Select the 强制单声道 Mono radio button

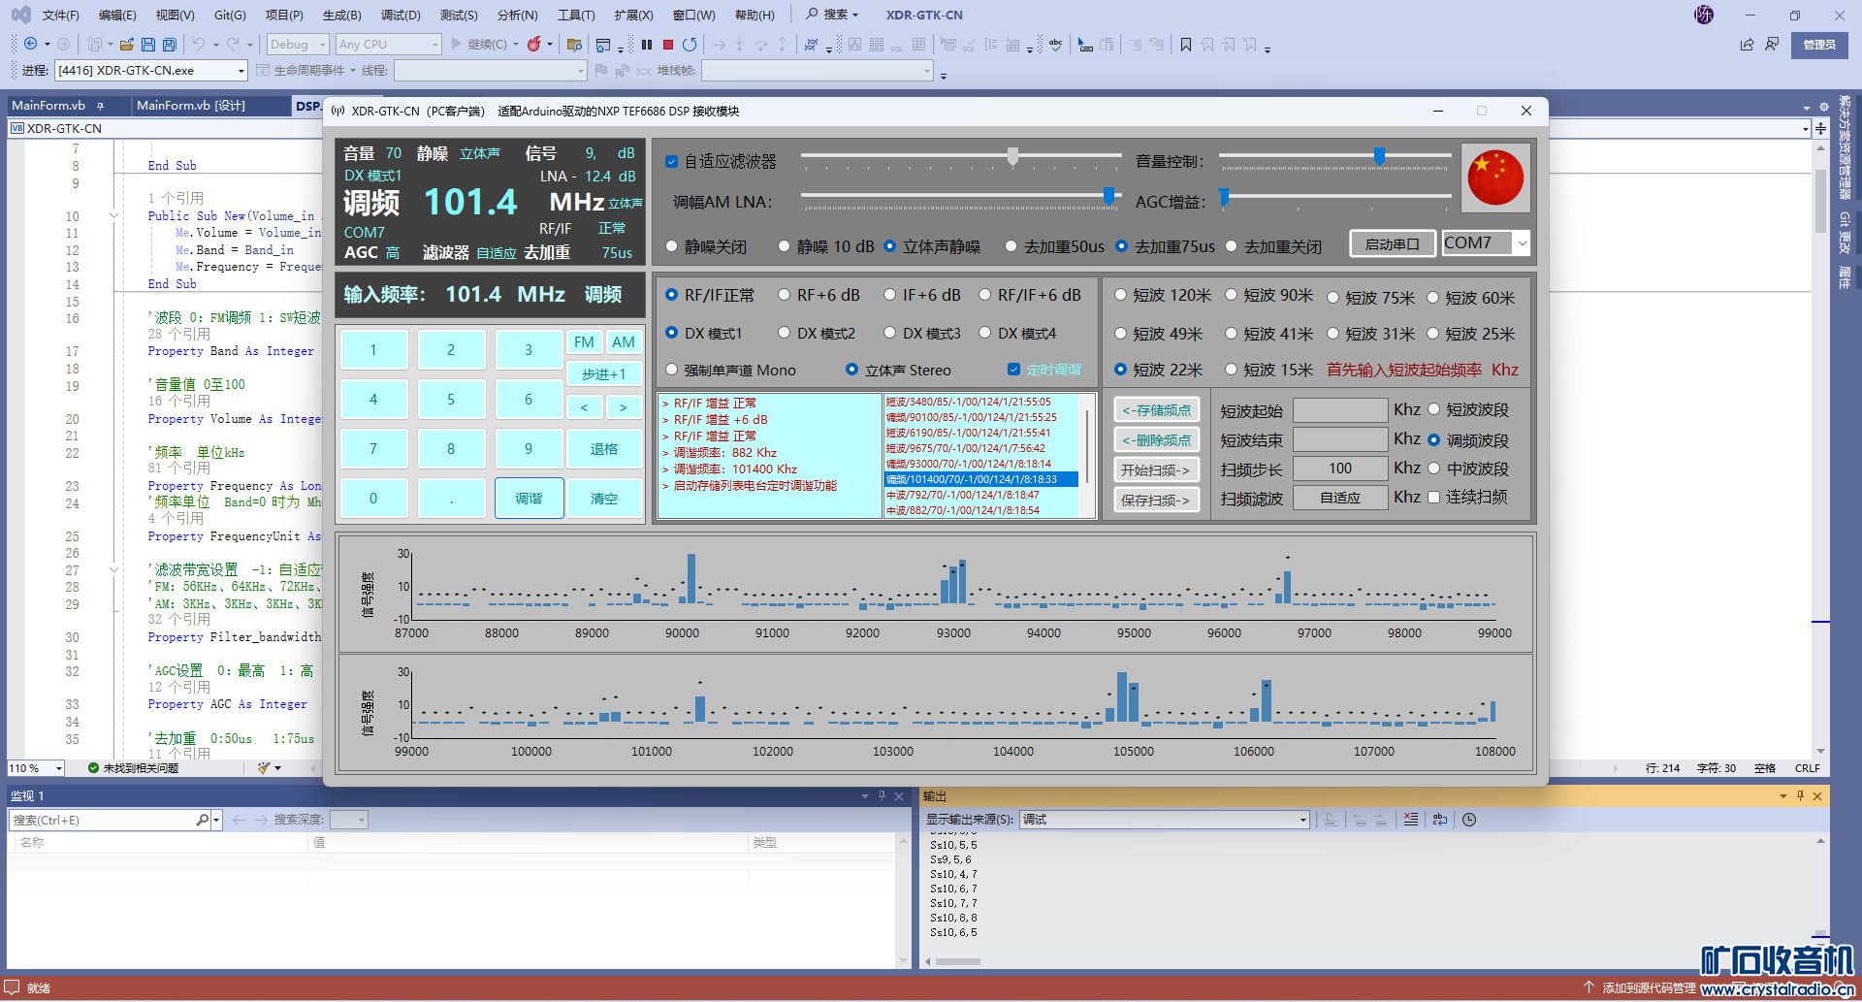pyautogui.click(x=671, y=370)
